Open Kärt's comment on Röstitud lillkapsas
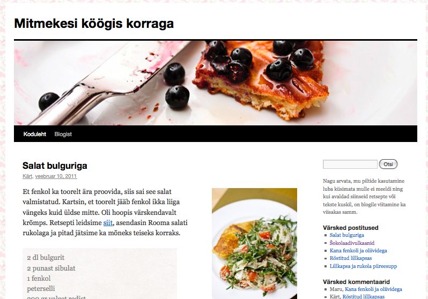428x299 pixels. coord(363,296)
